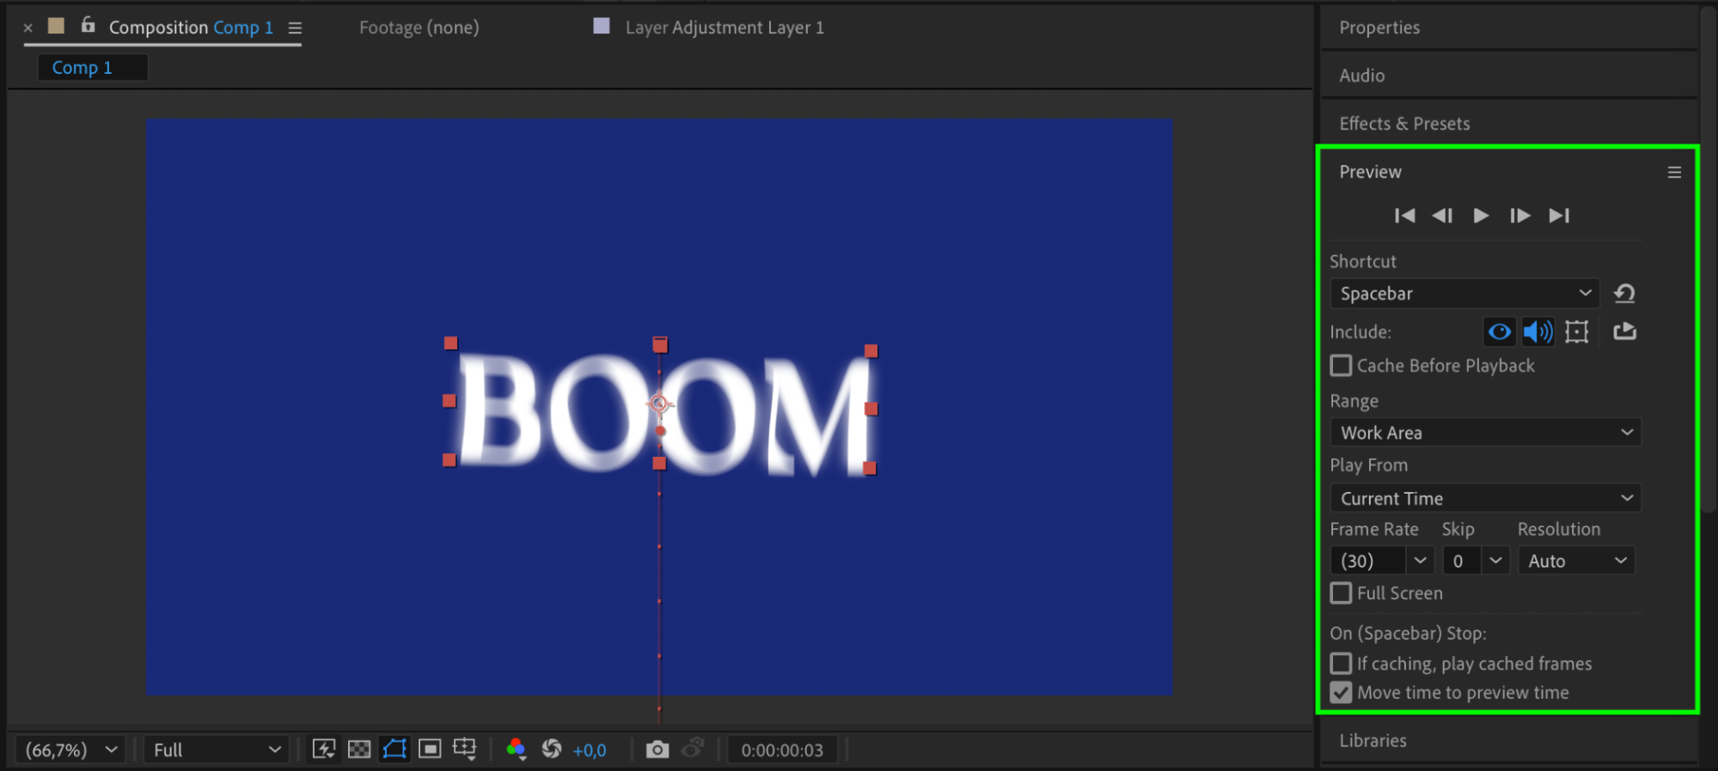Reset exposure using the aperture icon
This screenshot has width=1718, height=771.
click(552, 750)
